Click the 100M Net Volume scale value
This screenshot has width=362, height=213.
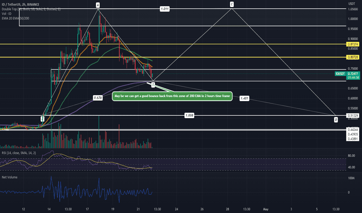tap(351, 178)
